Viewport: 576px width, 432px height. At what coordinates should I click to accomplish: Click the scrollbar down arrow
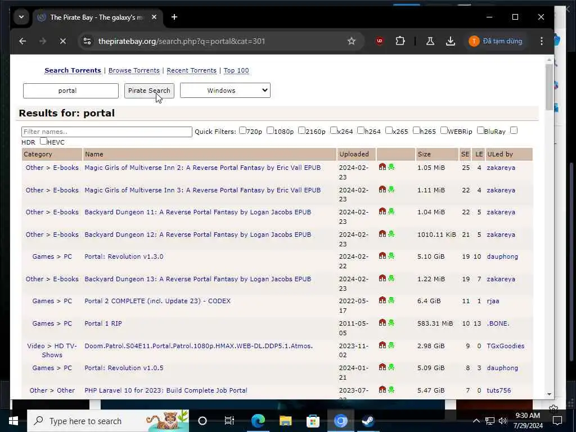(x=549, y=394)
